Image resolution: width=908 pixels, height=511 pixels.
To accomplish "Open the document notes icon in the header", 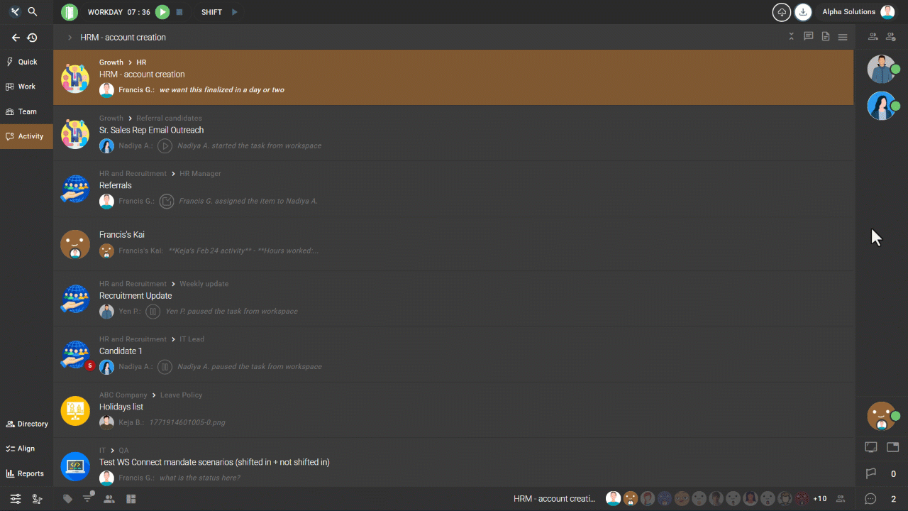I will pos(826,37).
